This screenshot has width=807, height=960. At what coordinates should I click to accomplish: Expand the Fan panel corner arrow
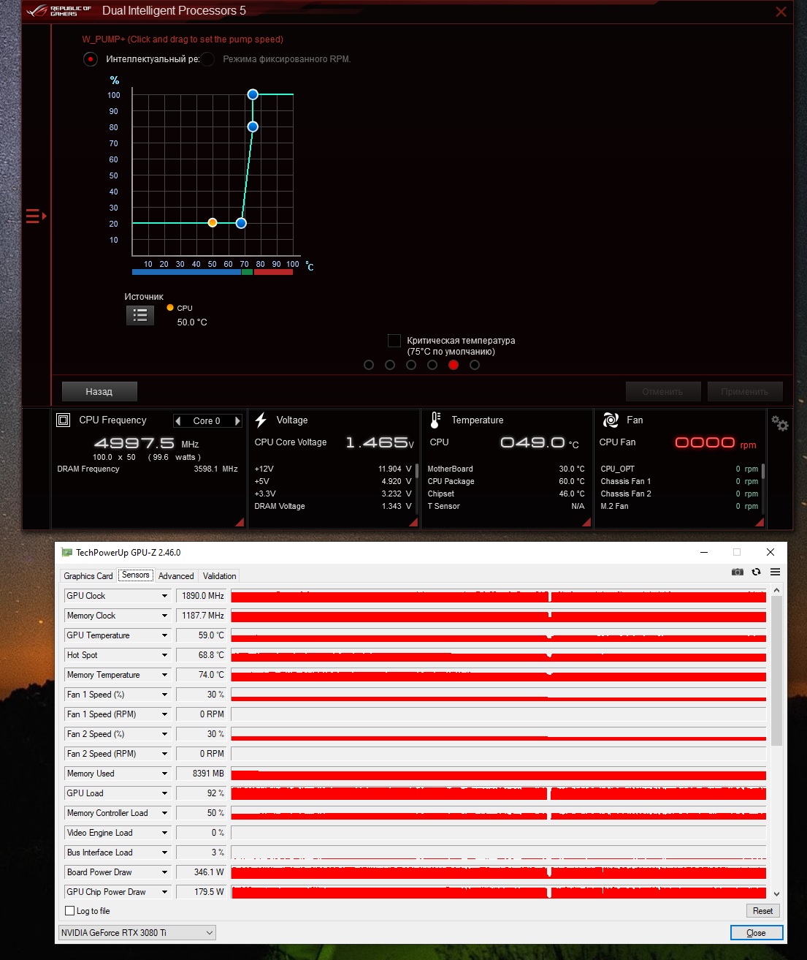759,522
